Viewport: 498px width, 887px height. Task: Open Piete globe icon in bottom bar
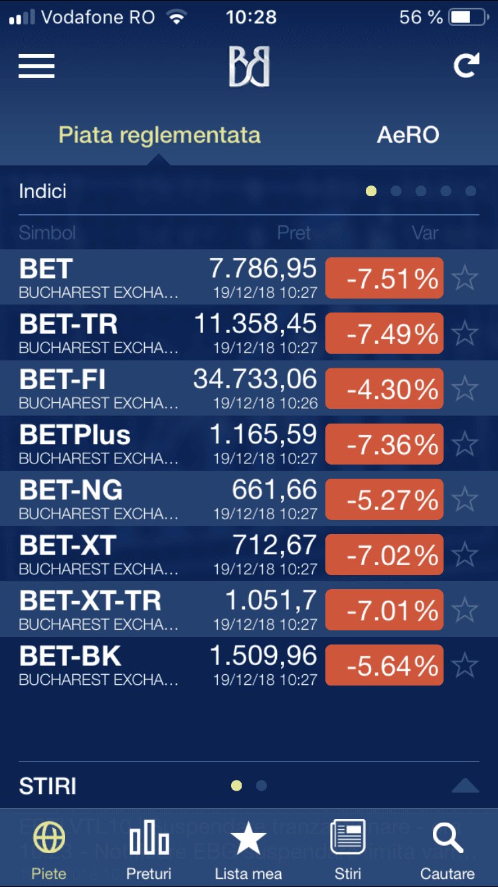[x=50, y=838]
